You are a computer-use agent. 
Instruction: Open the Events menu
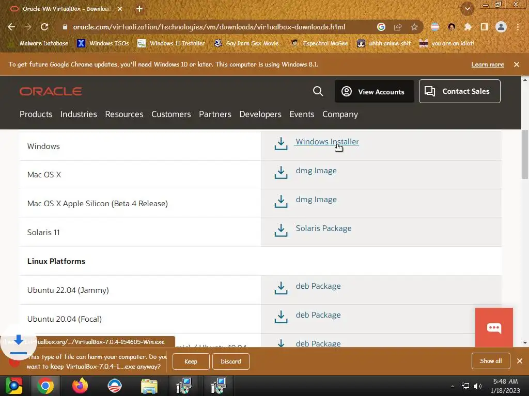click(302, 114)
